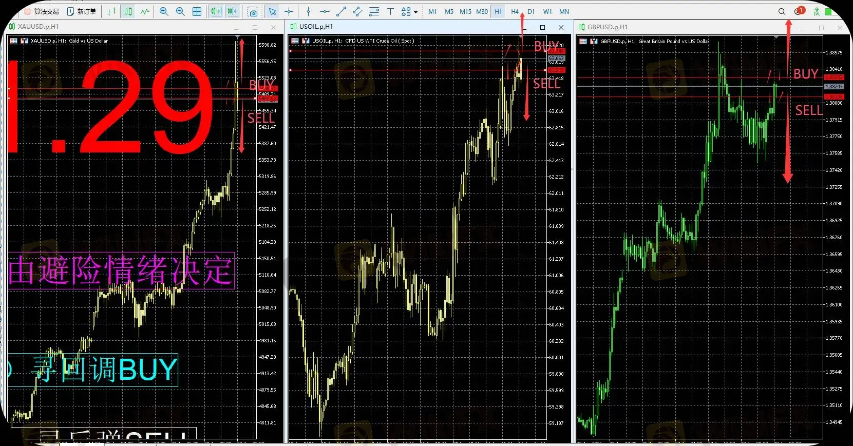The width and height of the screenshot is (853, 446).
Task: Select the text label tool
Action: pyautogui.click(x=390, y=11)
